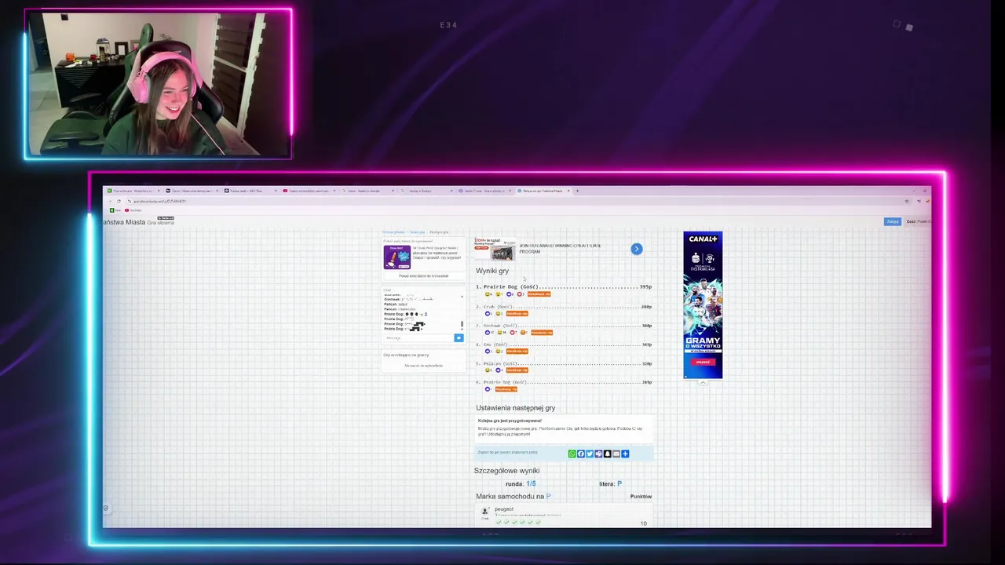Click the "Nowa gra" breadcrumb link
1005x565 pixels.
point(418,232)
